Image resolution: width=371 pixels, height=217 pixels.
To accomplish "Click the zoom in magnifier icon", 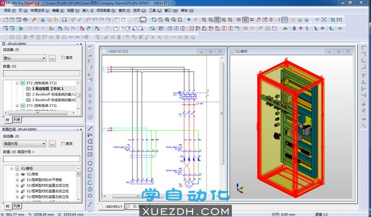I will coord(167,20).
